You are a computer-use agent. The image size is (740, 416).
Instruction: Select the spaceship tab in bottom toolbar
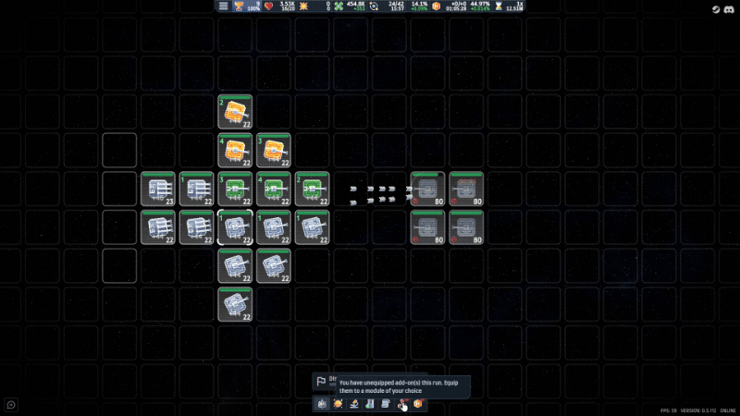(x=322, y=404)
